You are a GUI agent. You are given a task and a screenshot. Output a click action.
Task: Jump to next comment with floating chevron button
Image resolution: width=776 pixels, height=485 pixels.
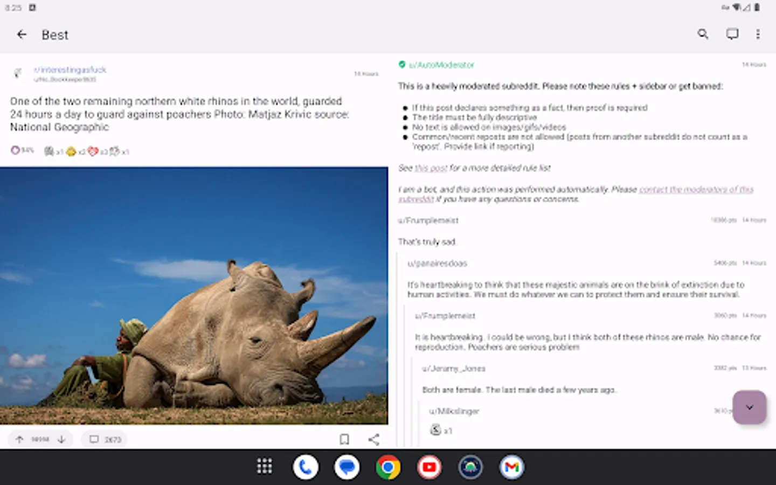[749, 407]
